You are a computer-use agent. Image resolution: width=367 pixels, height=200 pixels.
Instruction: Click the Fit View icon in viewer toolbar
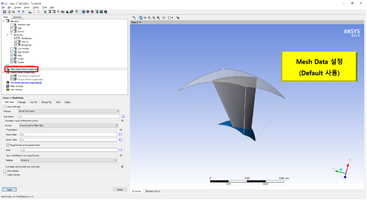[x=158, y=18]
